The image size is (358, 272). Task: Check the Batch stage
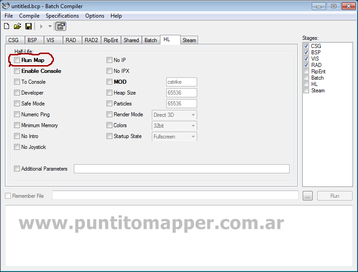(x=306, y=78)
